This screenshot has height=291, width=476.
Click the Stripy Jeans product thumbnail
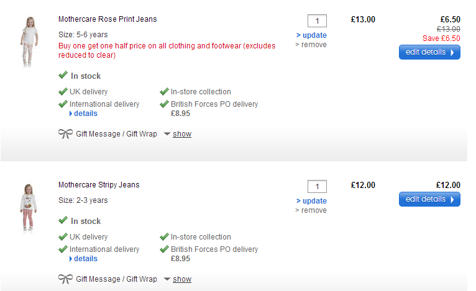(28, 207)
